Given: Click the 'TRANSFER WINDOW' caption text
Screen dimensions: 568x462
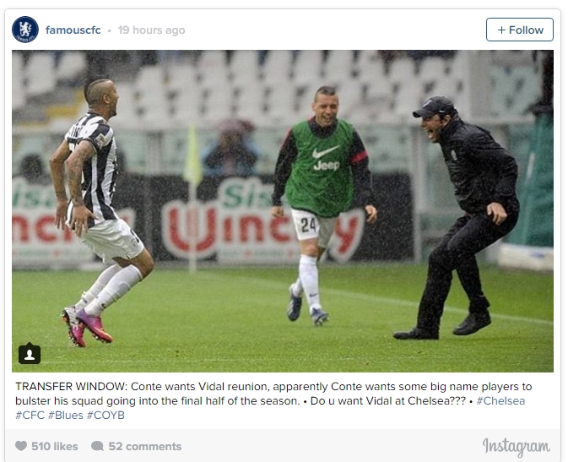Looking at the screenshot, I should 71,386.
